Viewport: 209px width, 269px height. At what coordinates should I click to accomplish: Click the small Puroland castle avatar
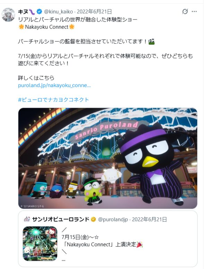[x=27, y=219]
